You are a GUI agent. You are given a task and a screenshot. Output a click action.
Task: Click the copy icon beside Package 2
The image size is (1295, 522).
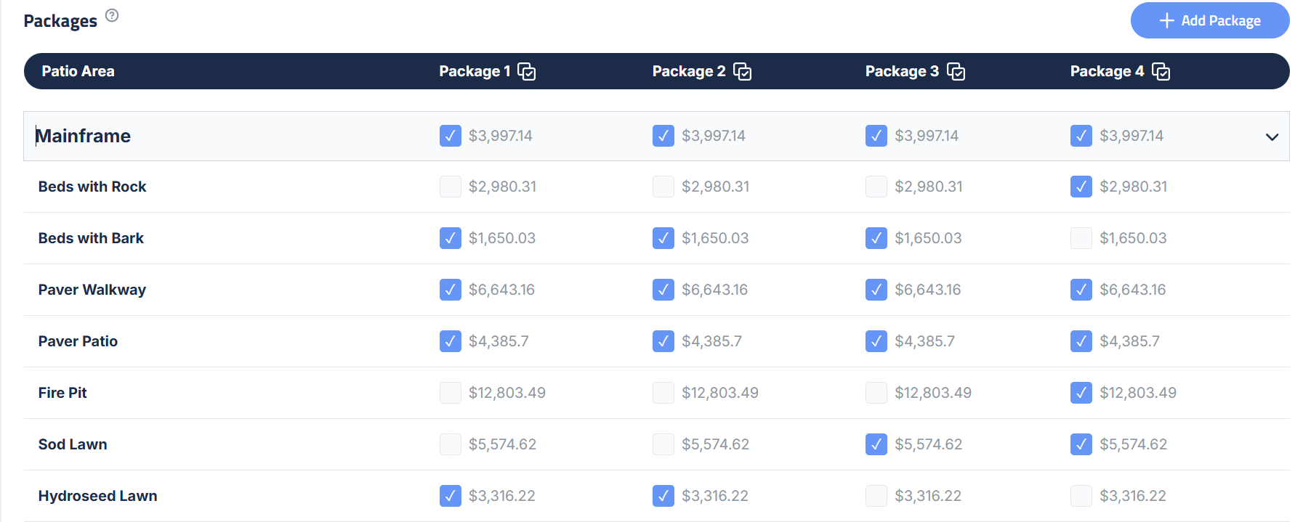742,72
